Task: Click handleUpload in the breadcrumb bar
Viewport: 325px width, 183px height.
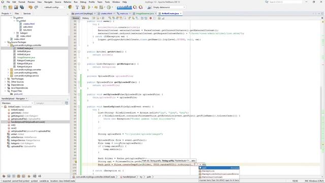Action: [x=129, y=177]
